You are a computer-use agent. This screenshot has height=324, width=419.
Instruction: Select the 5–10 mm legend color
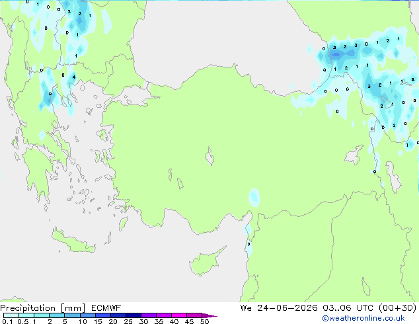72,315
